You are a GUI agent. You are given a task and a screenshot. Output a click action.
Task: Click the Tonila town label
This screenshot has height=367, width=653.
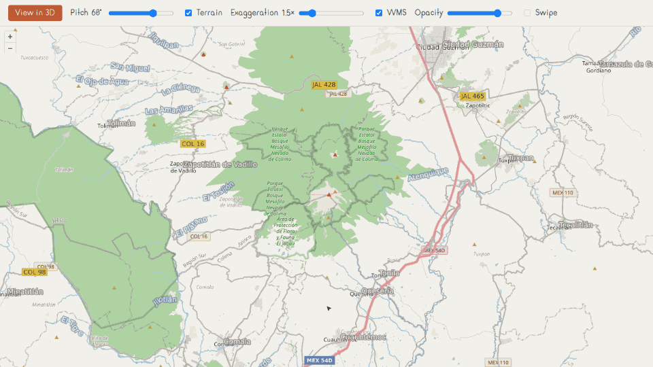389,273
